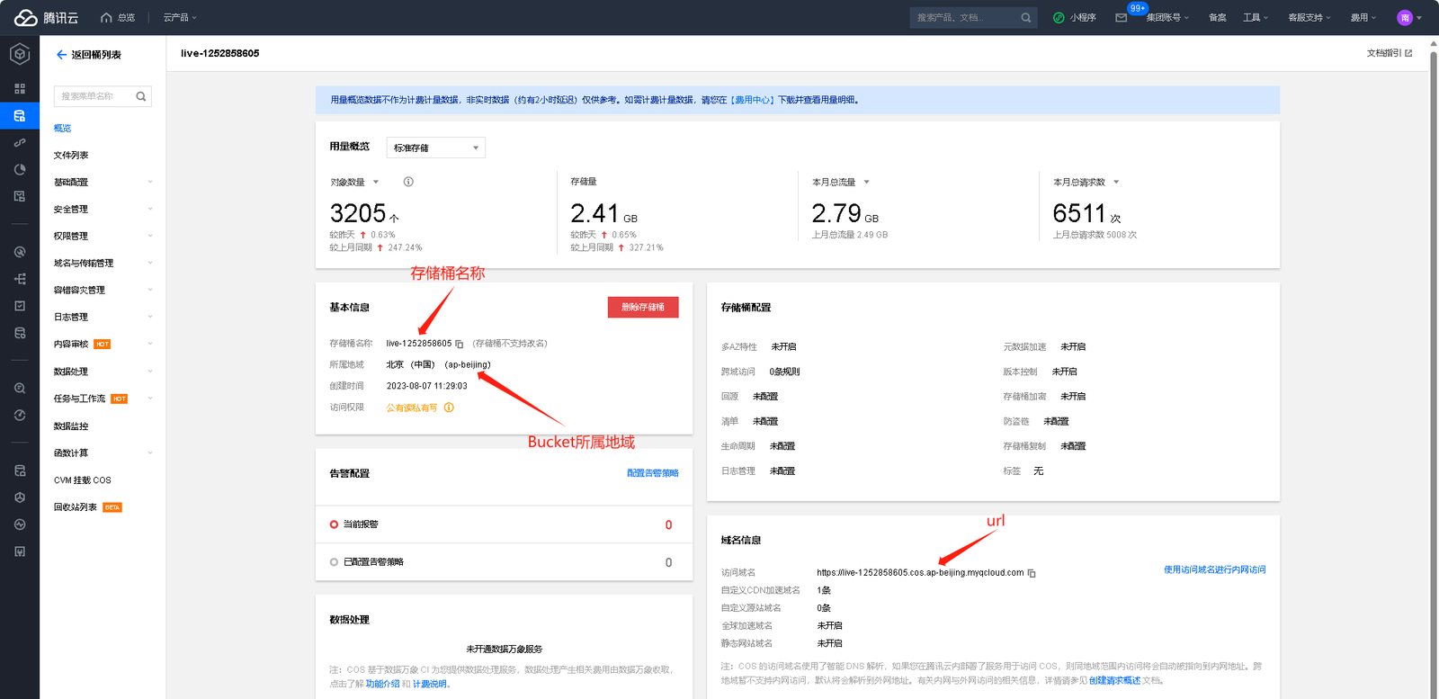The image size is (1439, 699).
Task: Open the 配置告警策略 link
Action: 653,473
